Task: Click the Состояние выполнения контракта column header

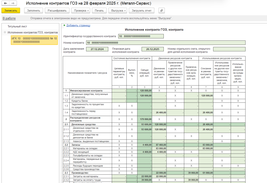Action: coord(132,58)
